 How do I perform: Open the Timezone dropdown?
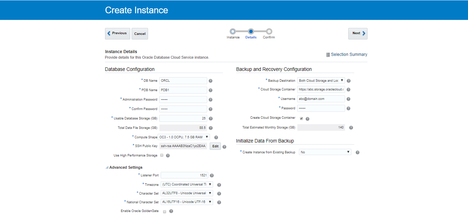[x=187, y=184]
